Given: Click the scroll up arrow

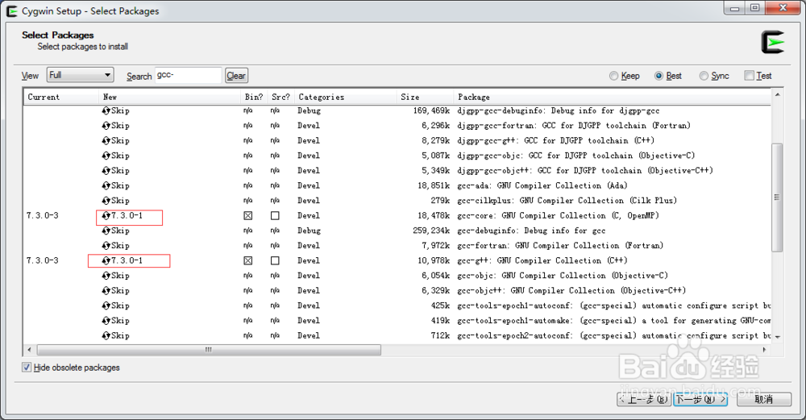Looking at the screenshot, I should coord(777,95).
